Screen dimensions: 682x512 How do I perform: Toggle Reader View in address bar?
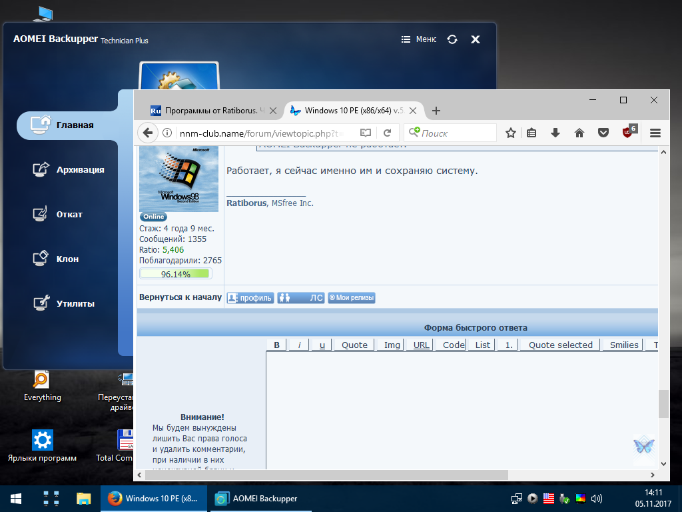tap(366, 133)
